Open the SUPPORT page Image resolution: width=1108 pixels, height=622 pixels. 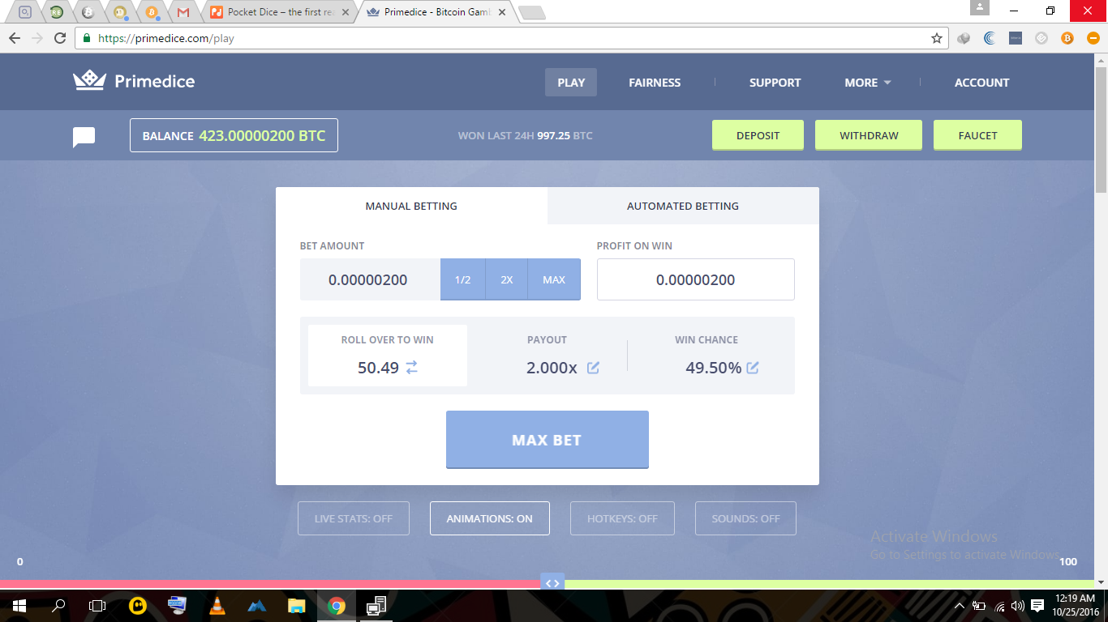[x=775, y=83]
